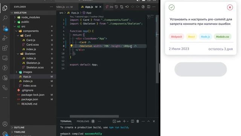This screenshot has width=241, height=136.
Task: Collapse the src folder
Action: pyautogui.click(x=23, y=26)
